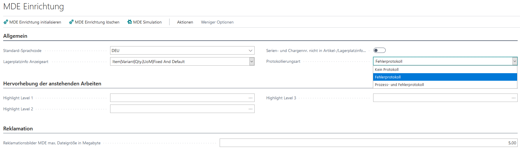Toggle Serien- und Chargennr. switch
This screenshot has width=520, height=151.
point(379,51)
